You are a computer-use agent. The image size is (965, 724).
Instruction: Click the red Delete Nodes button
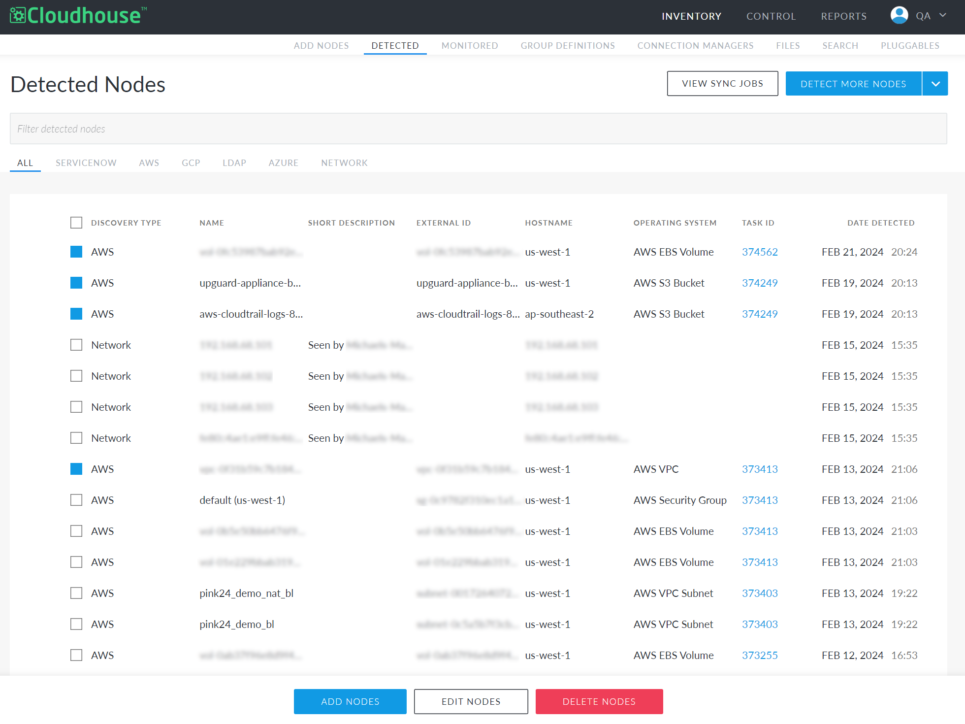tap(599, 701)
